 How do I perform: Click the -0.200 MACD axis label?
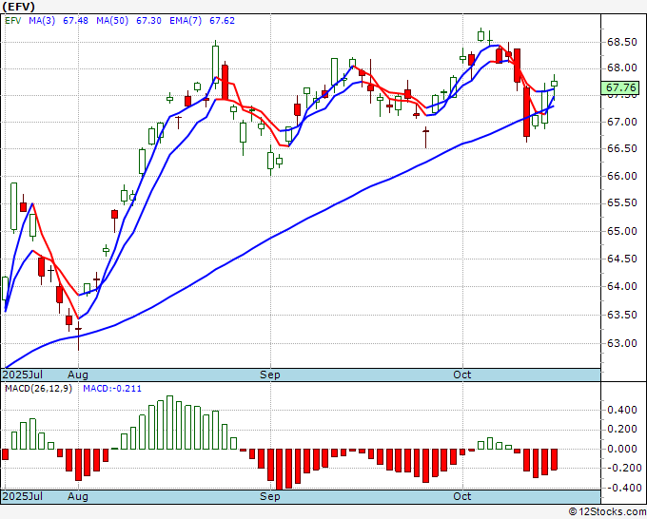(x=622, y=469)
